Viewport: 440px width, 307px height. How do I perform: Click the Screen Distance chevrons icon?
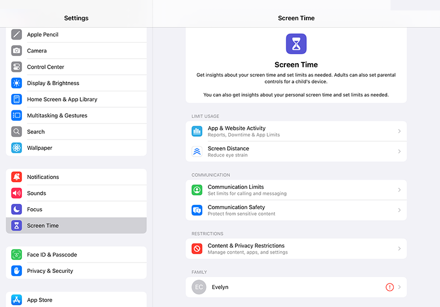197,152
